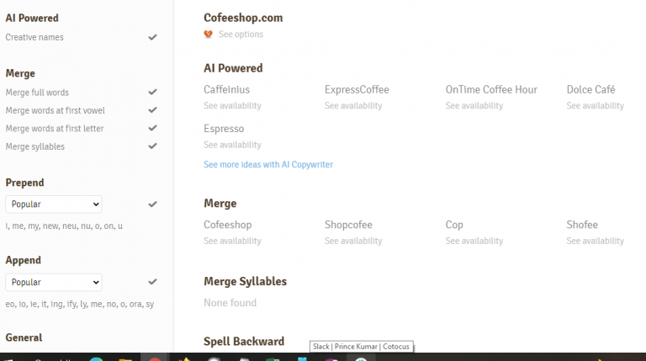This screenshot has height=361, width=646.
Task: Check availability for Cofeeshop under Merge
Action: (232, 241)
